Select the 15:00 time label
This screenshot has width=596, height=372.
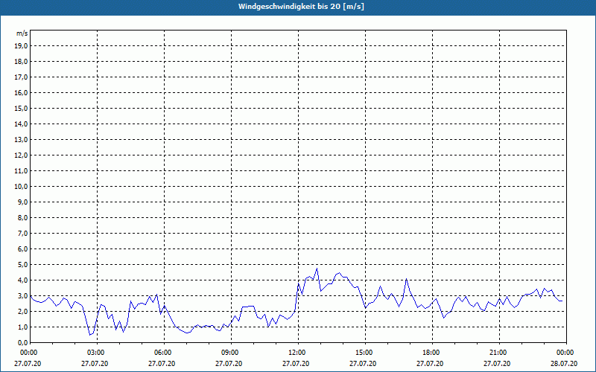click(x=365, y=352)
